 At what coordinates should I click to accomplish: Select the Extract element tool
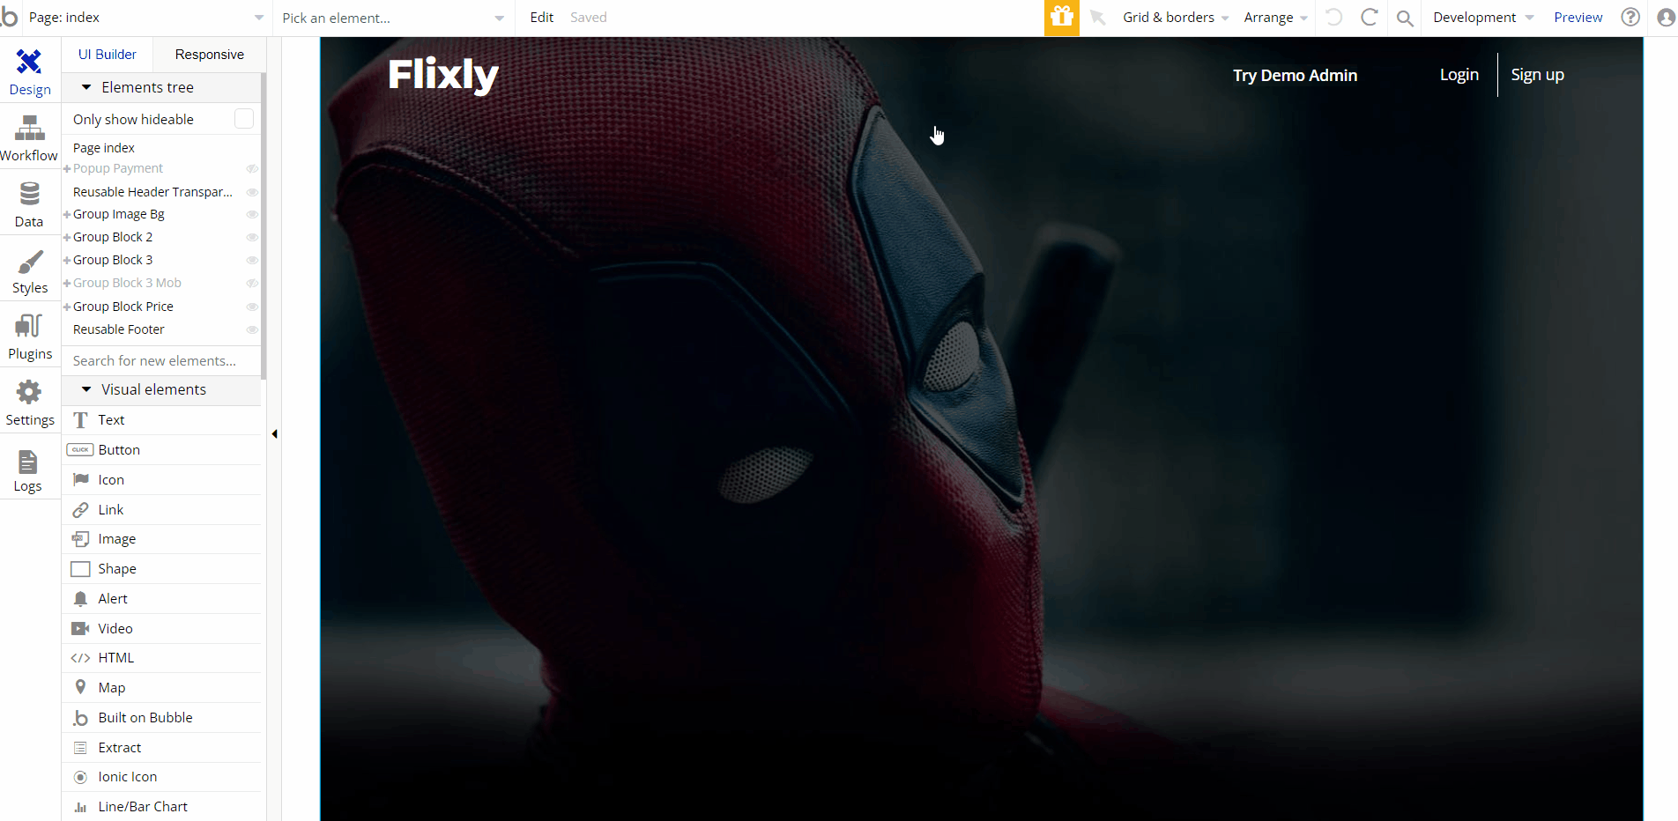[162, 748]
